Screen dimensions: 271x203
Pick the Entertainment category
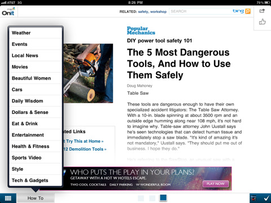pyautogui.click(x=36, y=135)
